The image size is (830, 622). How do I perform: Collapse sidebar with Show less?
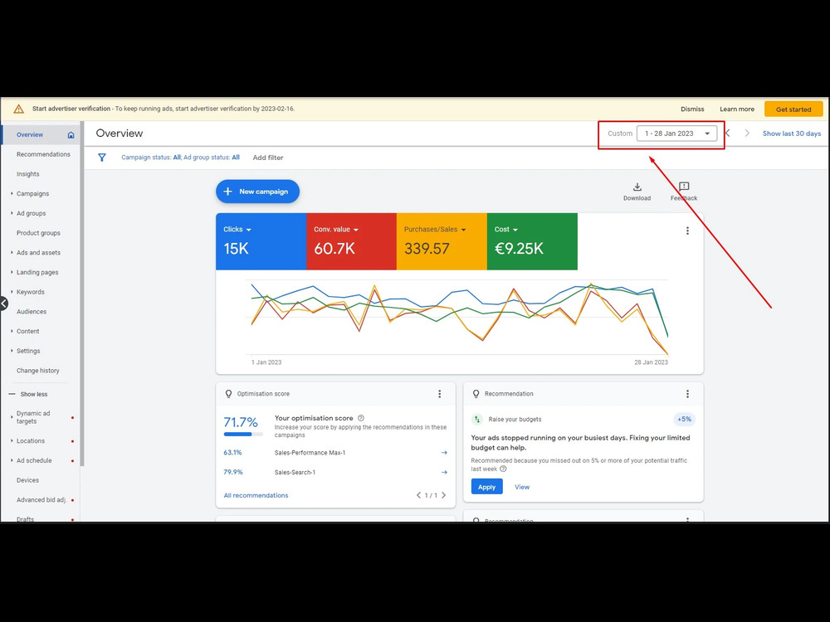click(28, 395)
